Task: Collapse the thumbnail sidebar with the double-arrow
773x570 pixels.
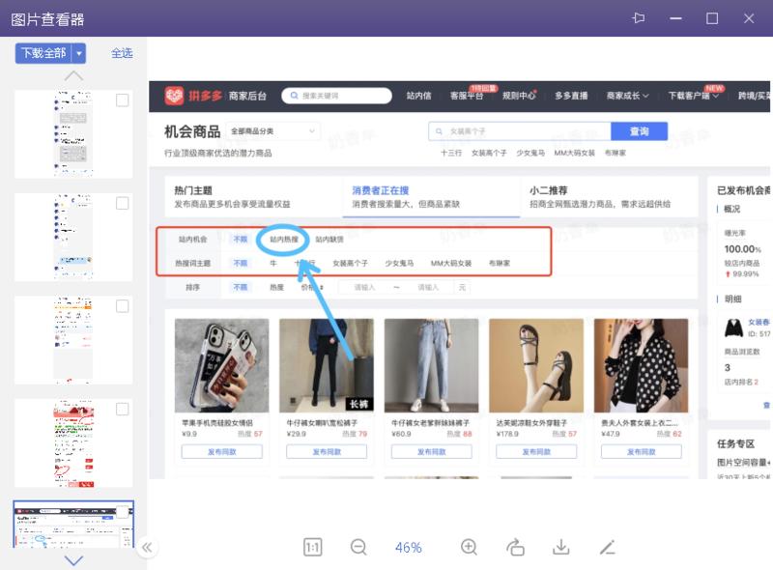Action: [x=147, y=548]
